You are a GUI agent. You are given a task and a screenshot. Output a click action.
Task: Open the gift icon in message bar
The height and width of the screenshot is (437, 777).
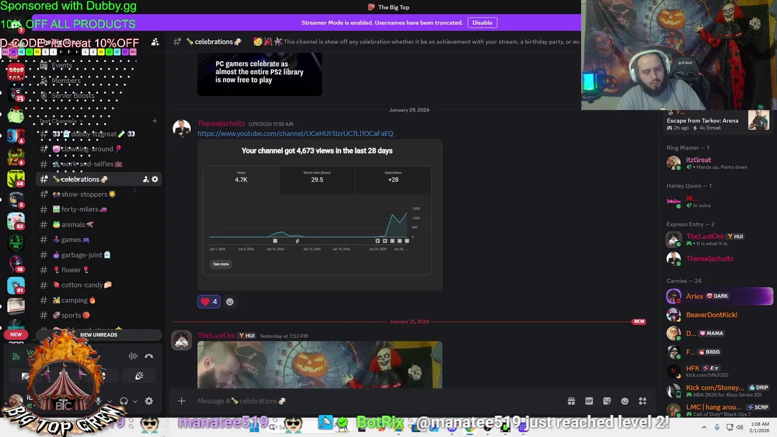point(571,401)
